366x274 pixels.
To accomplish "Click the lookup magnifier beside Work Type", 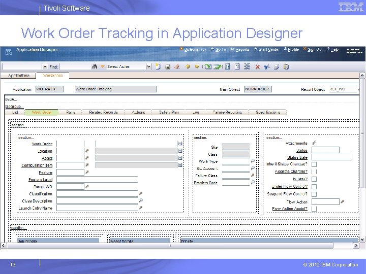I will click(x=253, y=161).
